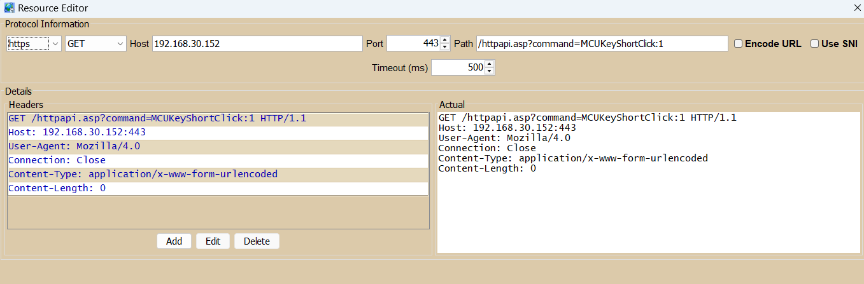
Task: Click the Add header button
Action: 174,241
